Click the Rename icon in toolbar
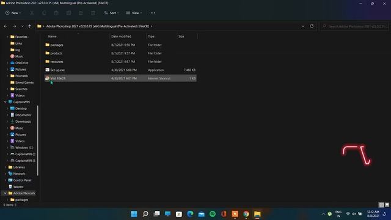This screenshot has width=391, height=220. [x=68, y=13]
